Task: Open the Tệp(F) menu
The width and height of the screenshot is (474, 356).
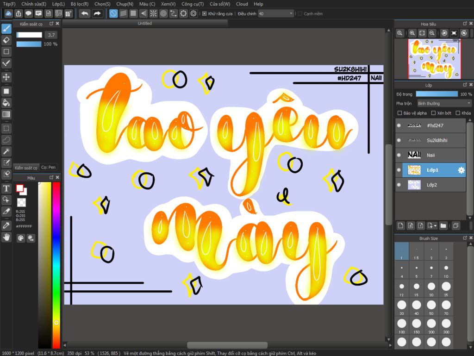Action: [9, 4]
